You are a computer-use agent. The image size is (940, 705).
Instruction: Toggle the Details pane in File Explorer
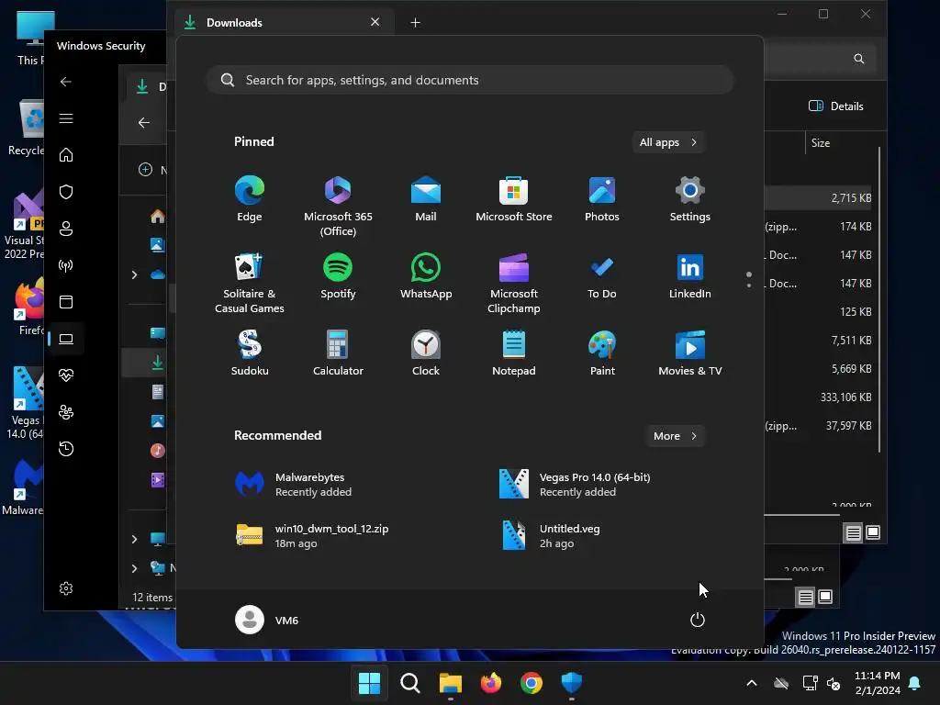(x=836, y=106)
